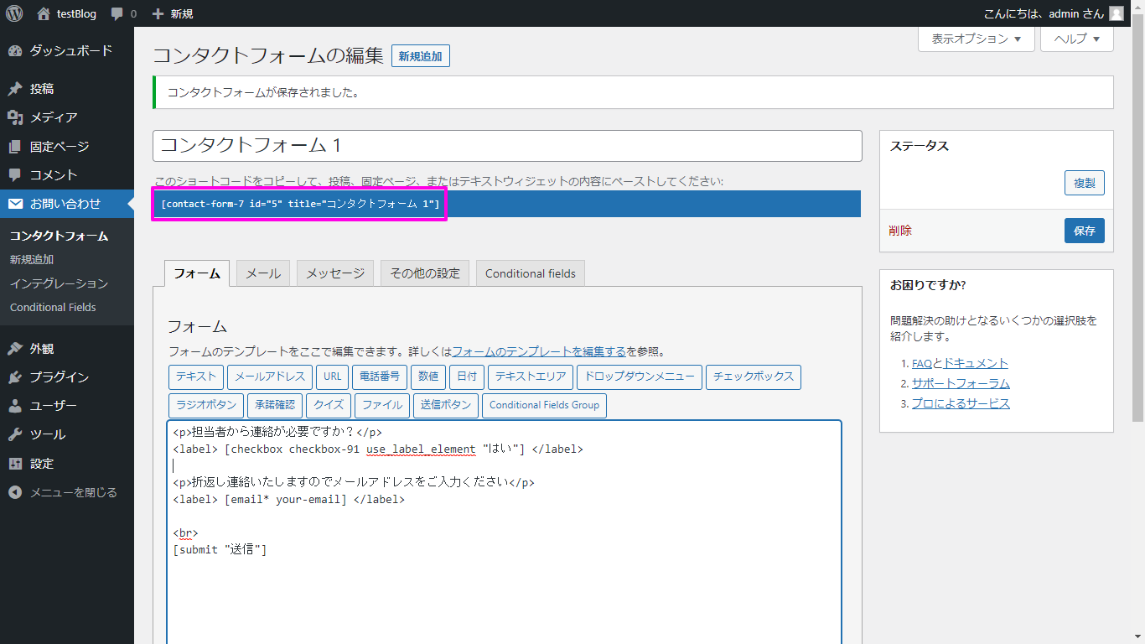Insert a URL tag

click(332, 377)
